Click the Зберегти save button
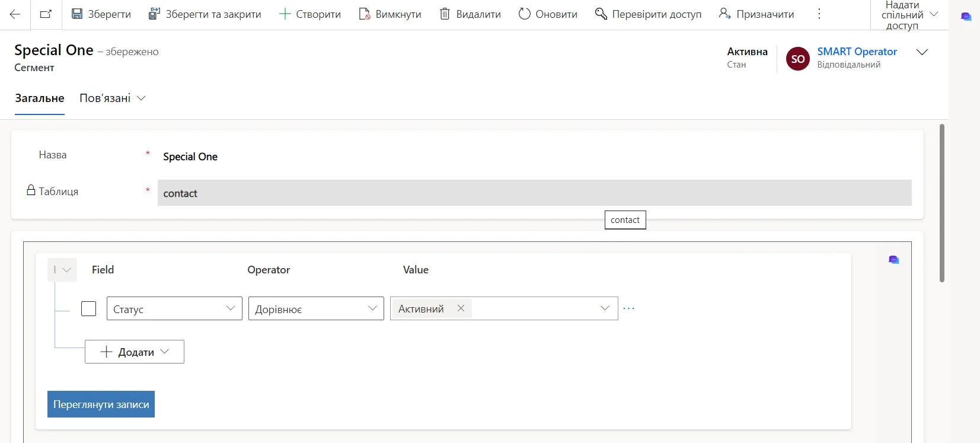Image resolution: width=980 pixels, height=443 pixels. 101,14
